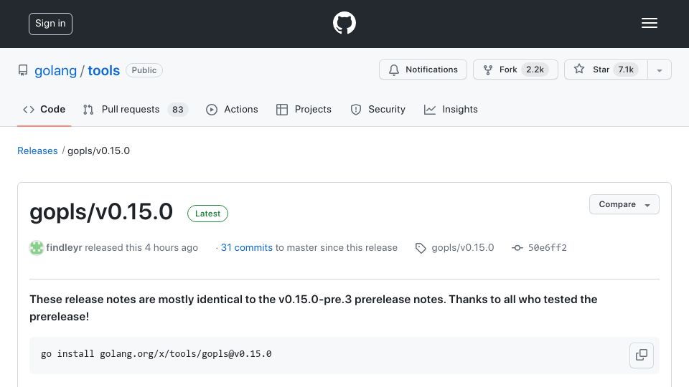Click the 2.2k fork count

pyautogui.click(x=535, y=70)
